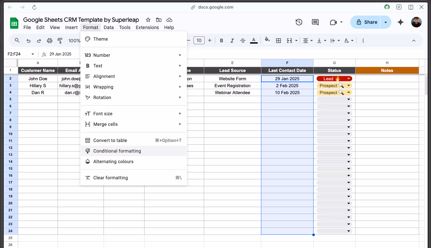Click the Move to folder icon
The width and height of the screenshot is (431, 248).
159,20
